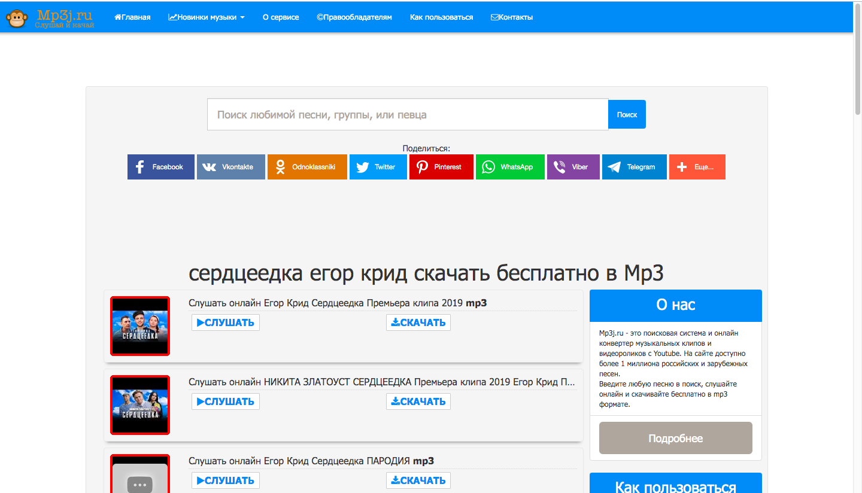
Task: Share the page on Vkontakte
Action: [x=231, y=167]
